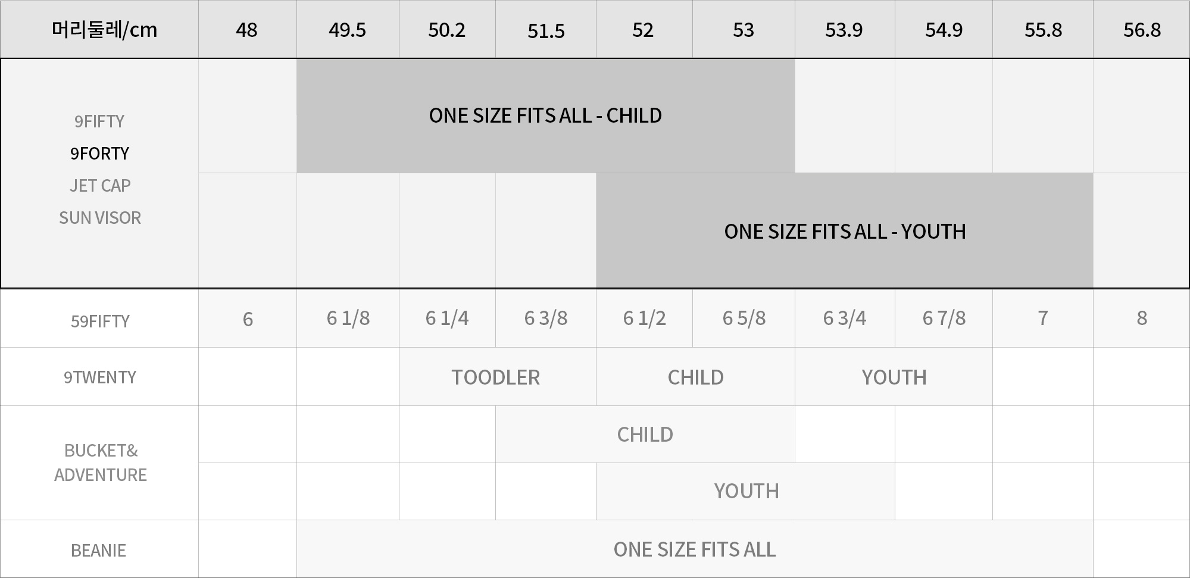1190x578 pixels.
Task: Click the JET CAP label
Action: (x=100, y=186)
